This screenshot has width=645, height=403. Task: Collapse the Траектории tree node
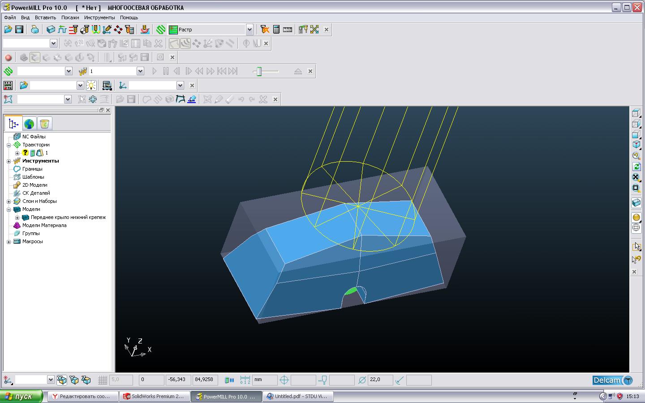pos(9,145)
